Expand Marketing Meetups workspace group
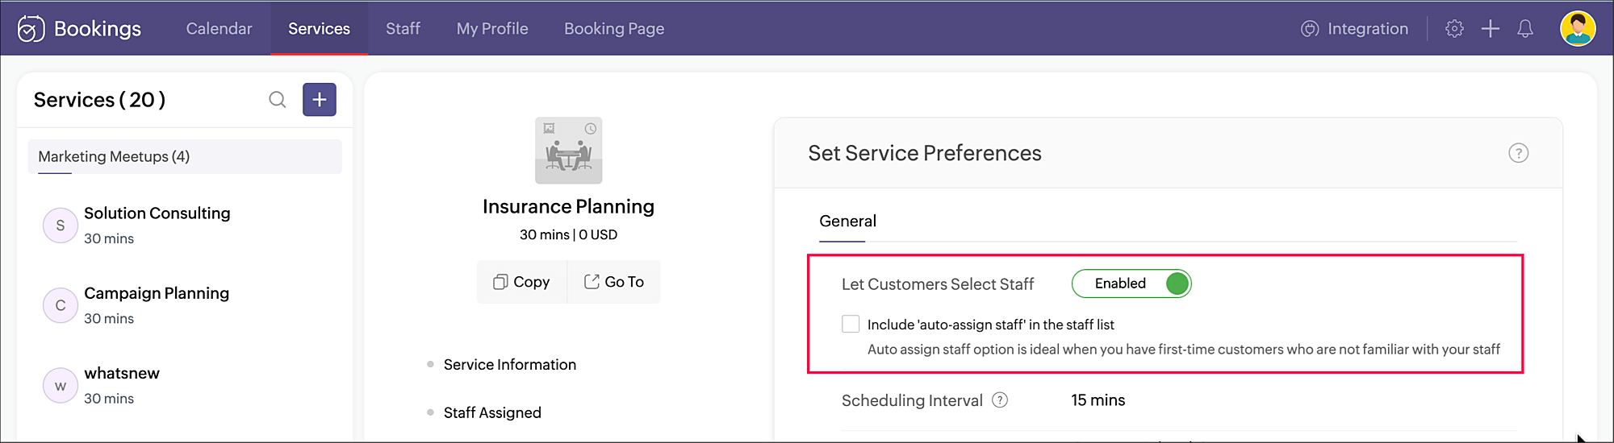 click(185, 157)
